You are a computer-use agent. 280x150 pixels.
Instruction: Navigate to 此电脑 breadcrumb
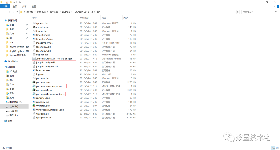(30, 12)
